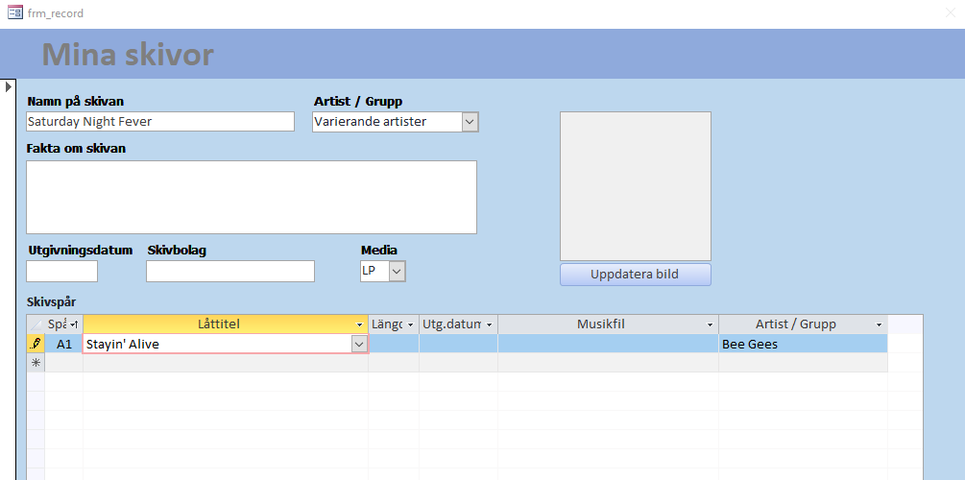Click the empty Musikfil cell of row A1
Screen dimensions: 965x480
[x=608, y=344]
